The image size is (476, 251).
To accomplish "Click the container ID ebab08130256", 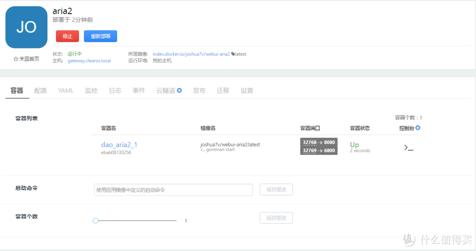I will click(116, 153).
